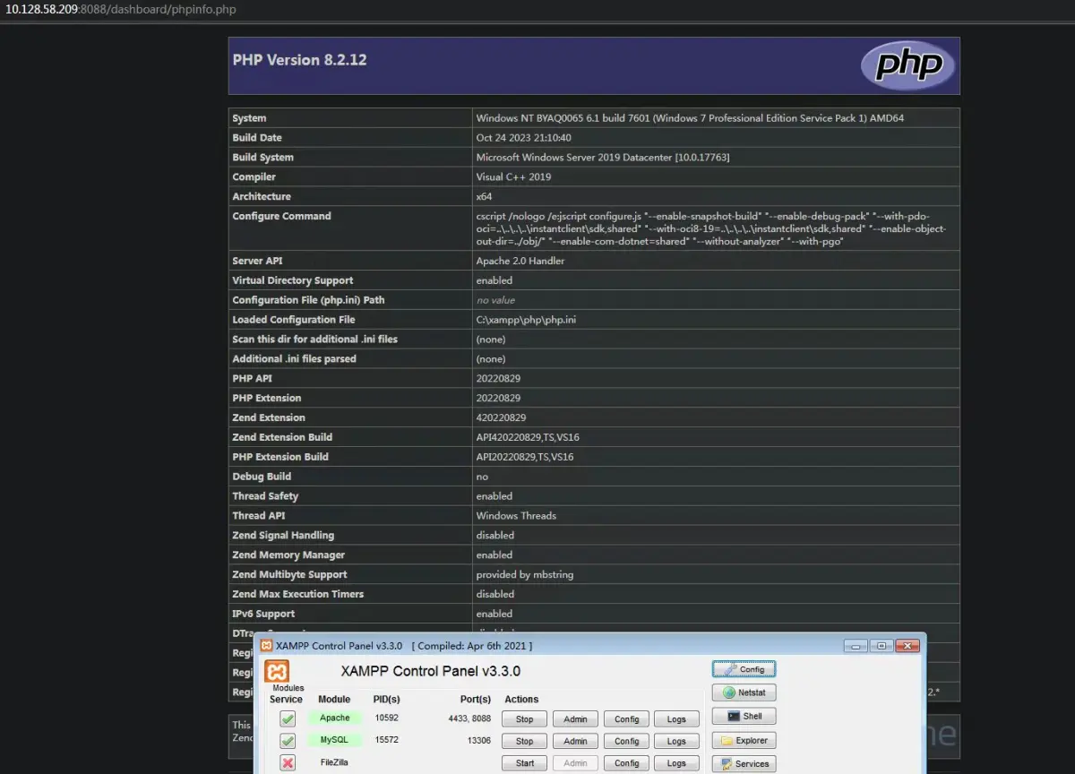Click the Build Date value Oct 24 2023
1075x774 pixels.
(523, 138)
